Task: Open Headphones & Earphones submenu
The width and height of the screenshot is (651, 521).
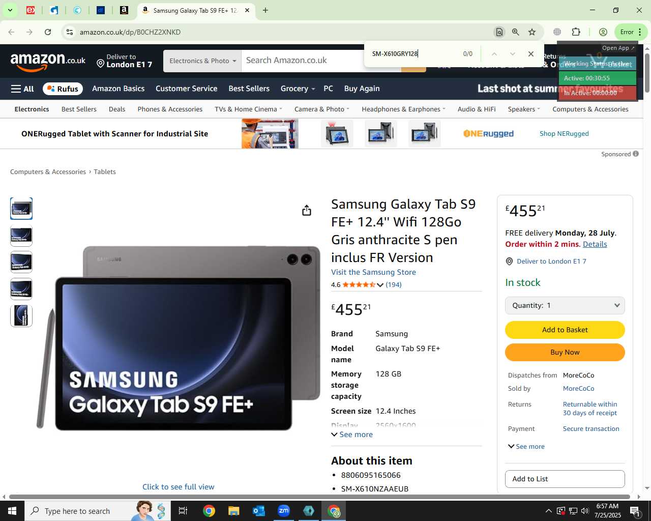Action: tap(403, 109)
